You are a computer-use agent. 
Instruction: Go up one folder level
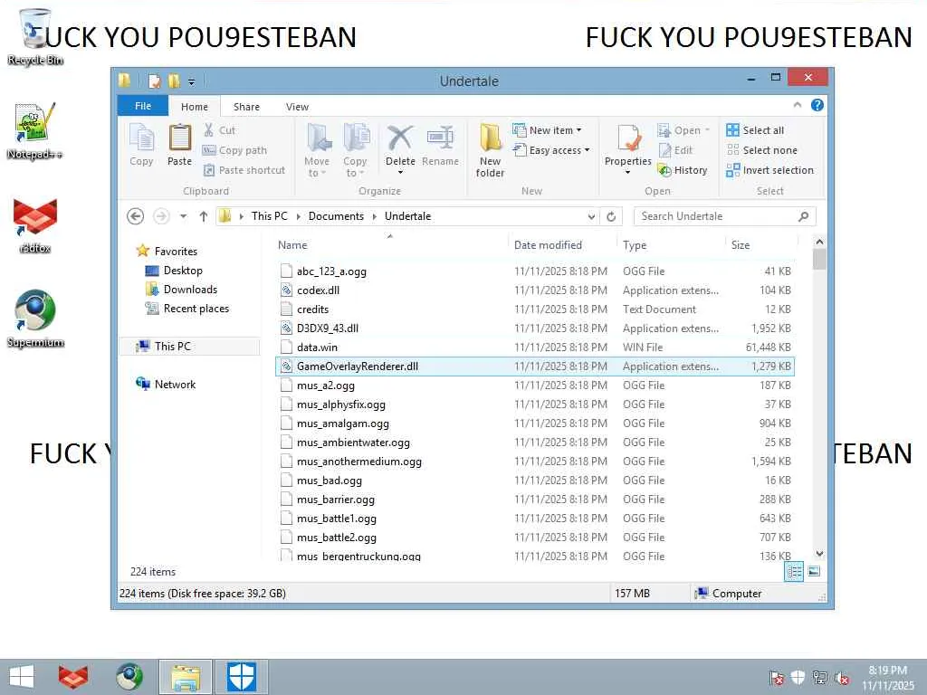coord(204,216)
